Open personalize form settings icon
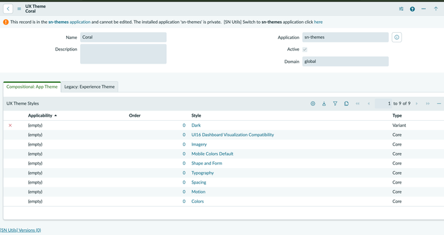This screenshot has width=444, height=235. pos(401,9)
